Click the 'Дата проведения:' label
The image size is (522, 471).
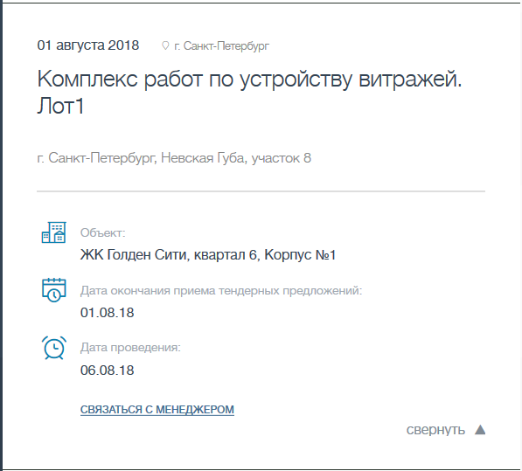130,348
